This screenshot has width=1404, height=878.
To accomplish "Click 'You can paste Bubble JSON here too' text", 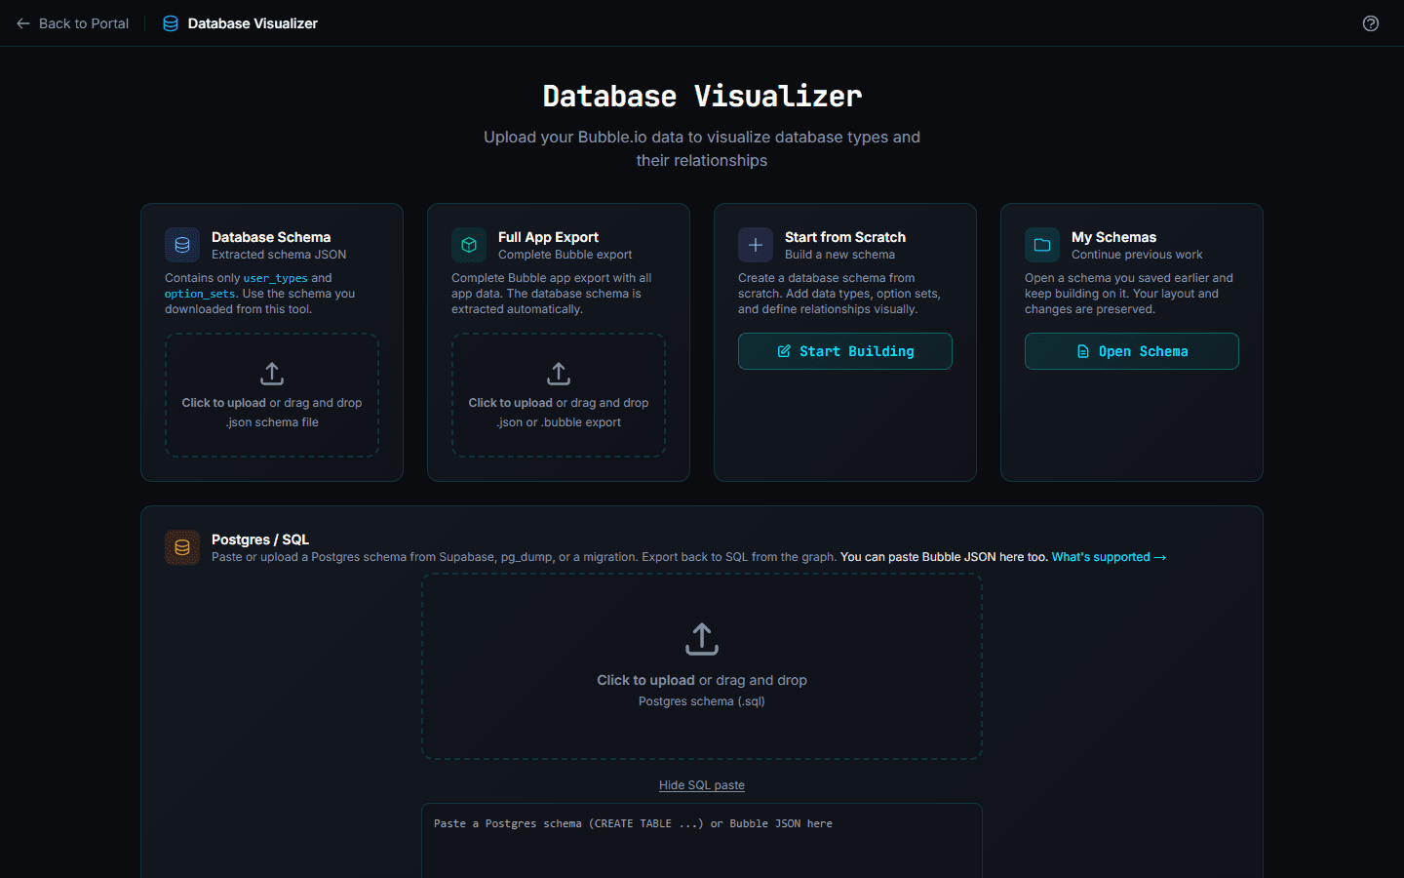I will tap(944, 557).
